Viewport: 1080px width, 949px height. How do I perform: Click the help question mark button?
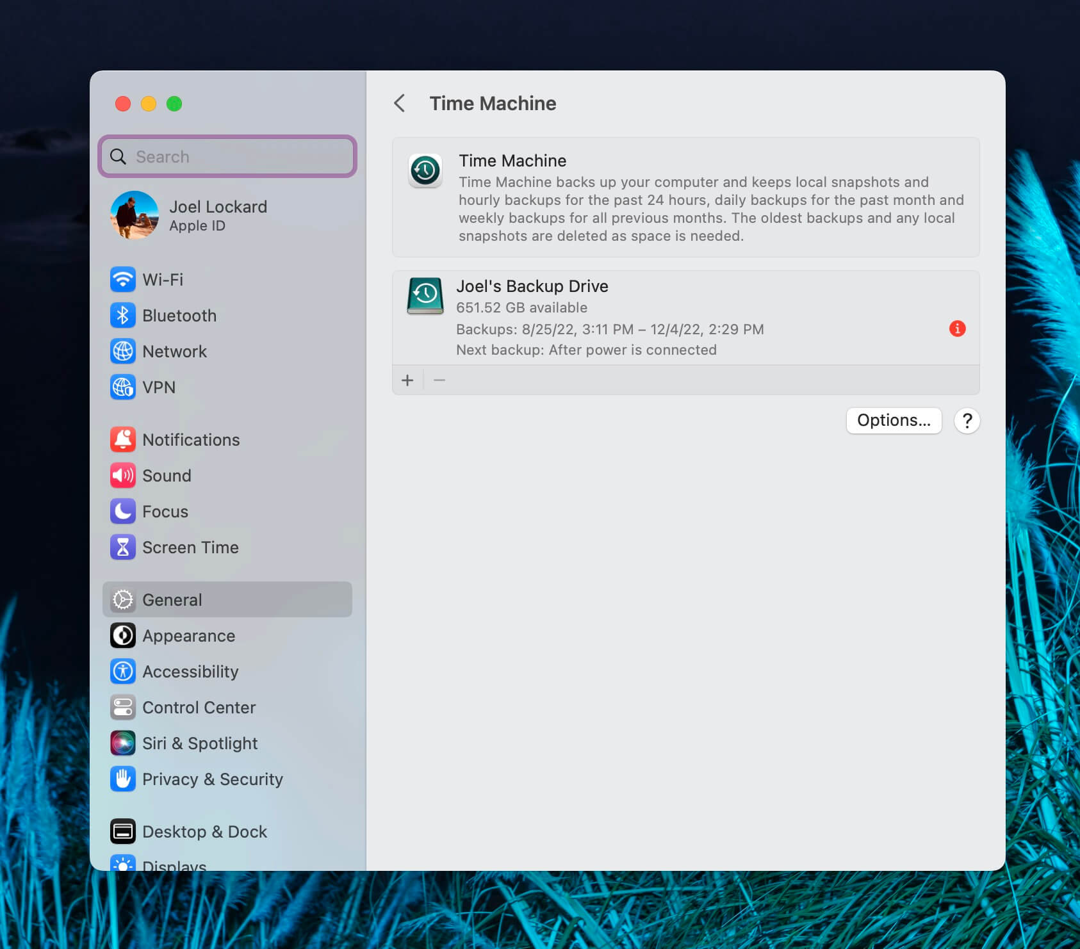point(967,421)
